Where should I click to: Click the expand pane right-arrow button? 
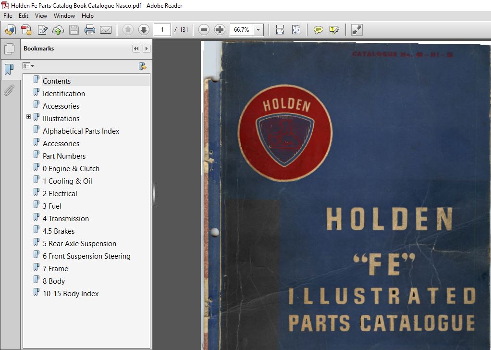[146, 49]
